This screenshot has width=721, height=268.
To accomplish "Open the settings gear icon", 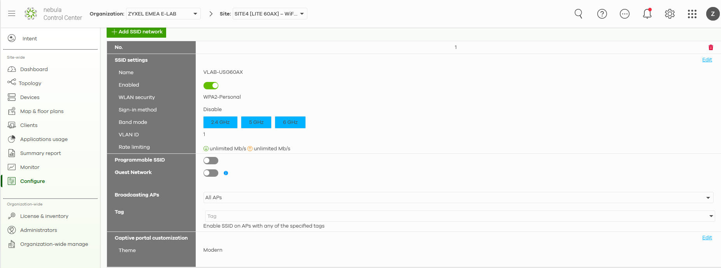I will 670,14.
